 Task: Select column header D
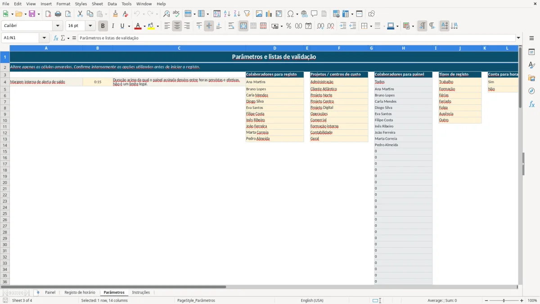click(x=274, y=48)
